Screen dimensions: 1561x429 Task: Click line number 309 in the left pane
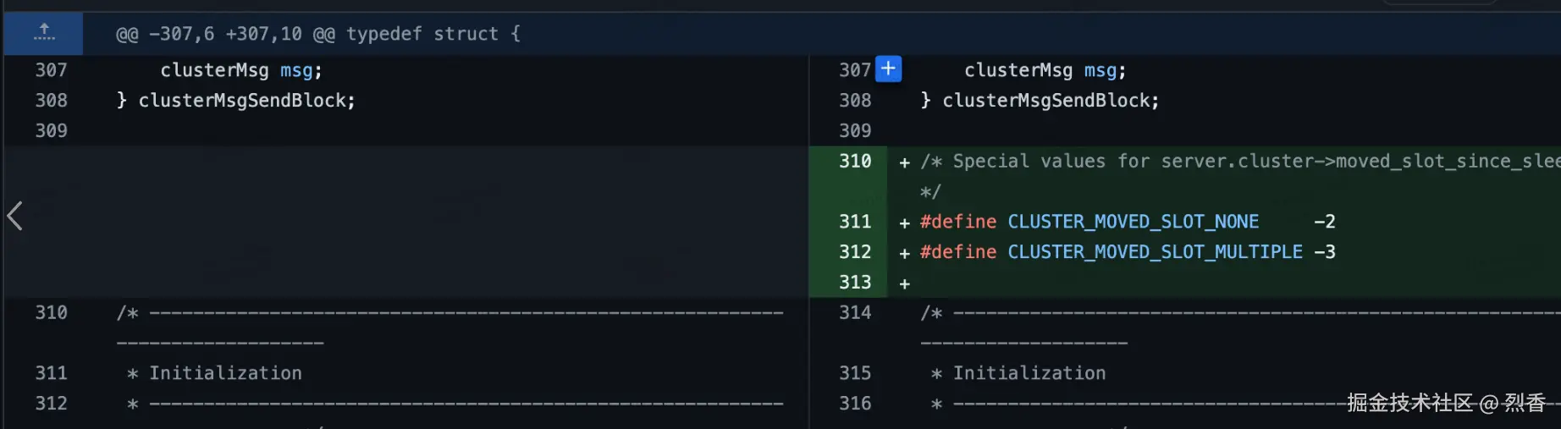(x=51, y=131)
